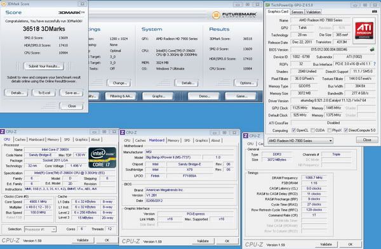Viewport: 381px width, 249px height.
Task: Switch to the Validation tab in GPU-Z
Action: pos(313,12)
